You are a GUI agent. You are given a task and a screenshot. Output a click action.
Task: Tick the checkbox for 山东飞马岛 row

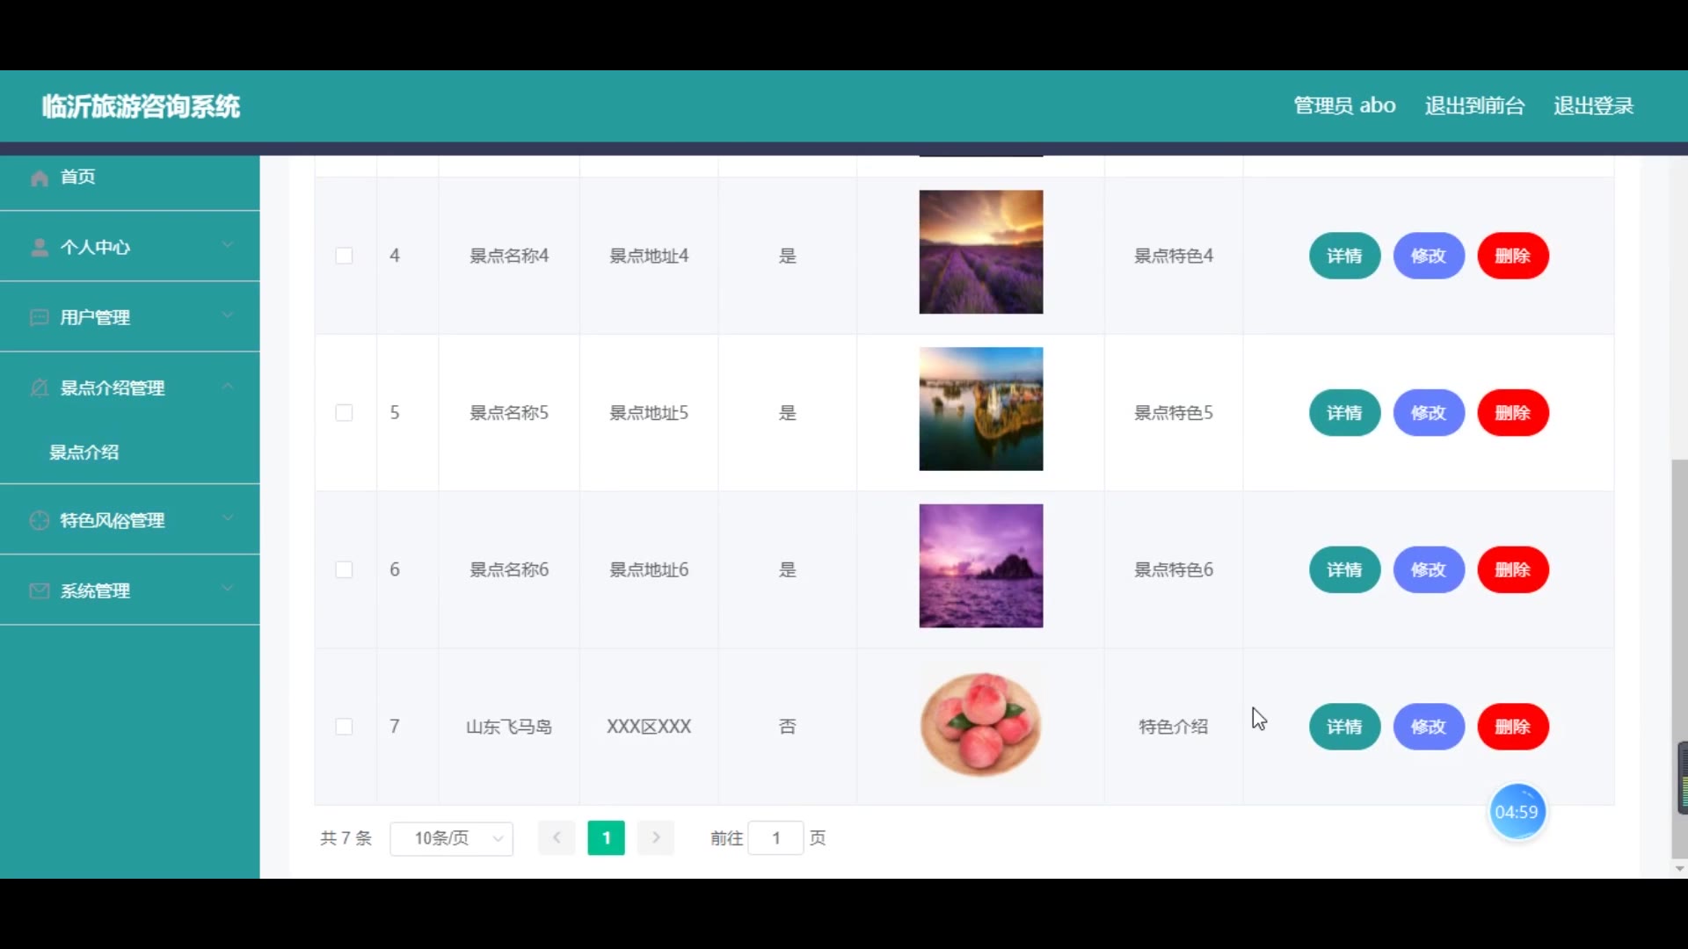[344, 727]
